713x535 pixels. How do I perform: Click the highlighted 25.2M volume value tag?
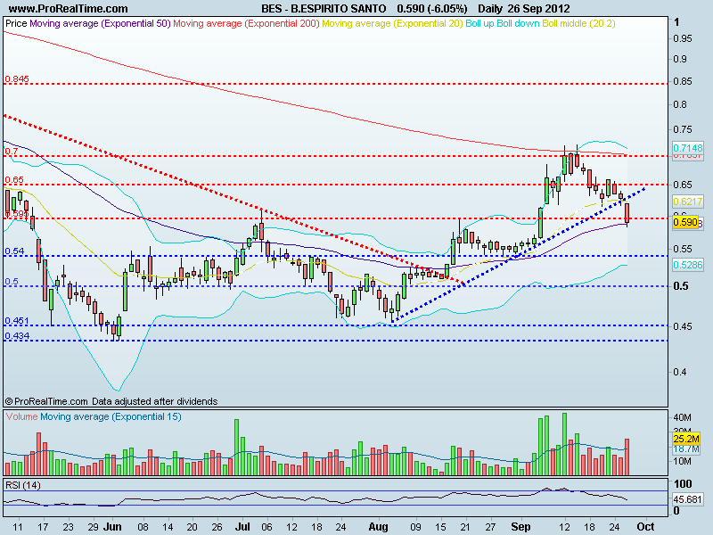[685, 439]
